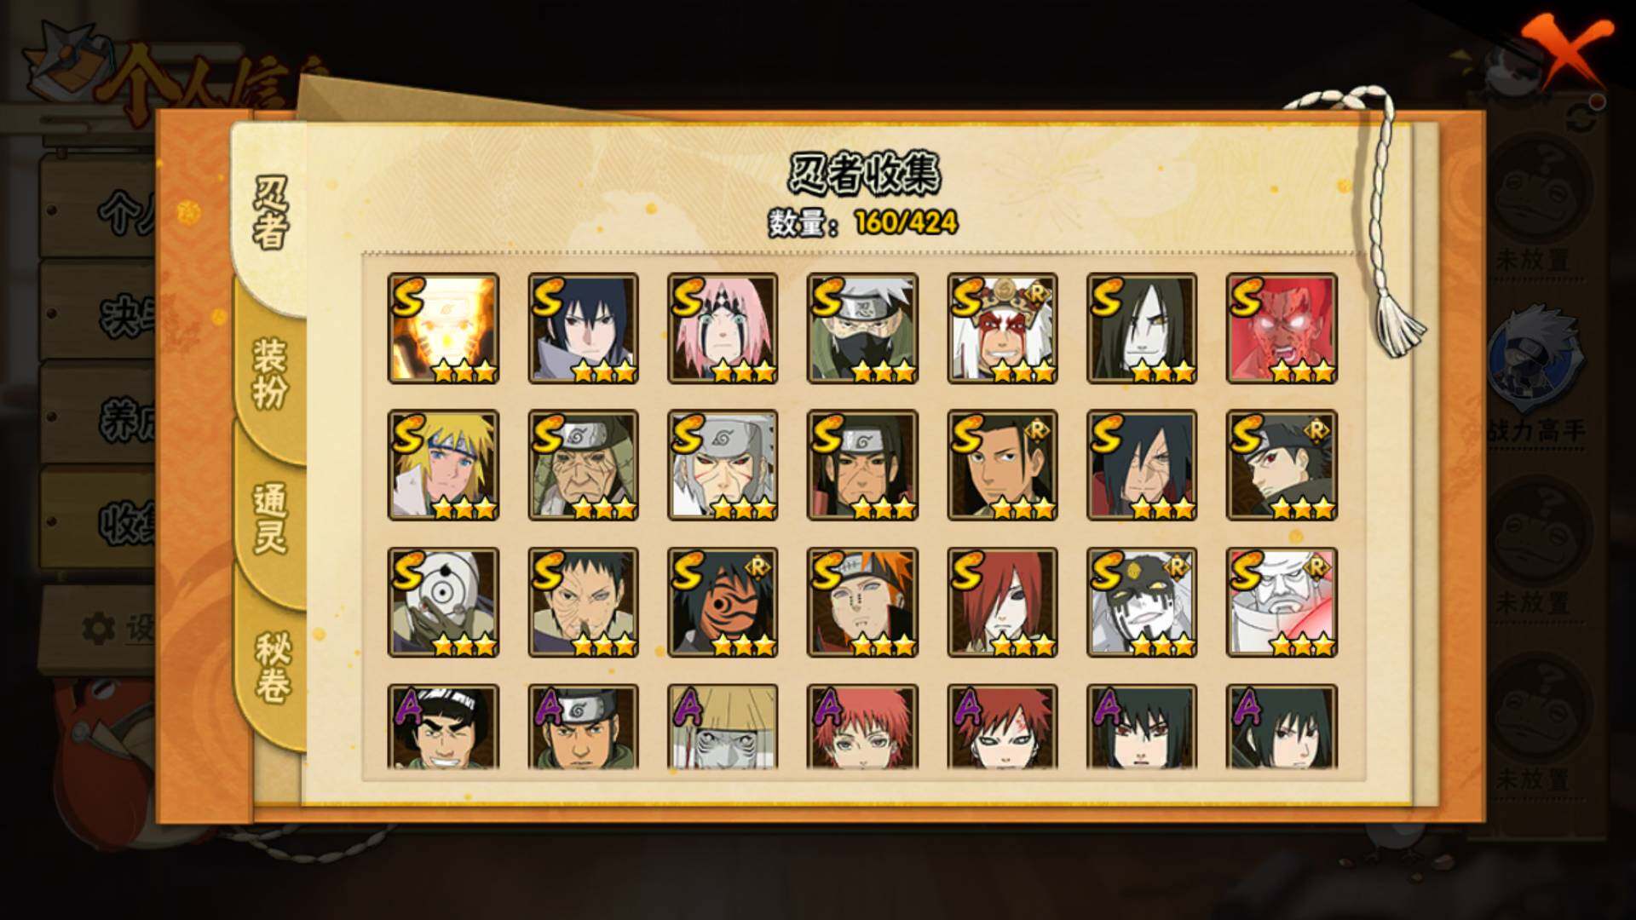Image resolution: width=1636 pixels, height=920 pixels.
Task: Open red-haired Nagato ninja portrait
Action: click(x=1002, y=602)
